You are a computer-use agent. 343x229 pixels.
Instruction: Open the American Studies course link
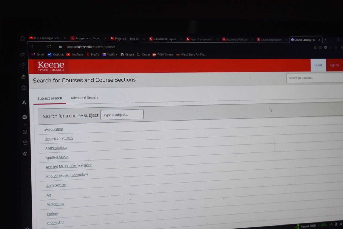click(59, 138)
